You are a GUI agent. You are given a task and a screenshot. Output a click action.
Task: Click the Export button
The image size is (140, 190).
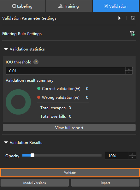pos(105,183)
